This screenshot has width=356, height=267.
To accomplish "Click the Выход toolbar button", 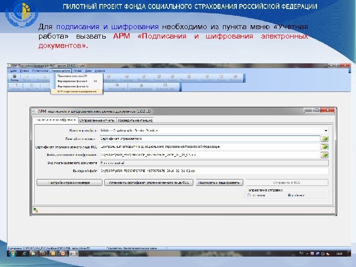I will point(14,78).
